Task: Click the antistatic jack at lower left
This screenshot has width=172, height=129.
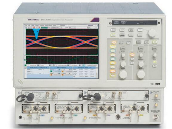Action: coord(20,117)
